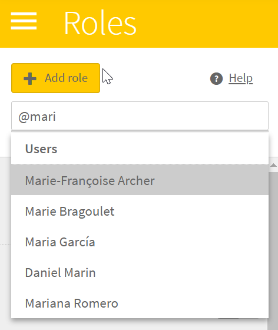Click the Users group header in the dropdown
Image resolution: width=278 pixels, height=330 pixels.
pyautogui.click(x=41, y=148)
